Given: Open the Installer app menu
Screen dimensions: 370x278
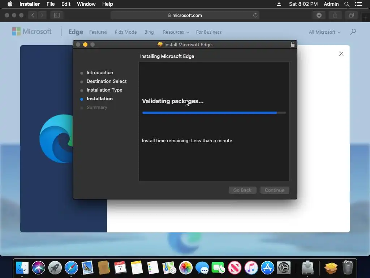Looking at the screenshot, I should 30,4.
